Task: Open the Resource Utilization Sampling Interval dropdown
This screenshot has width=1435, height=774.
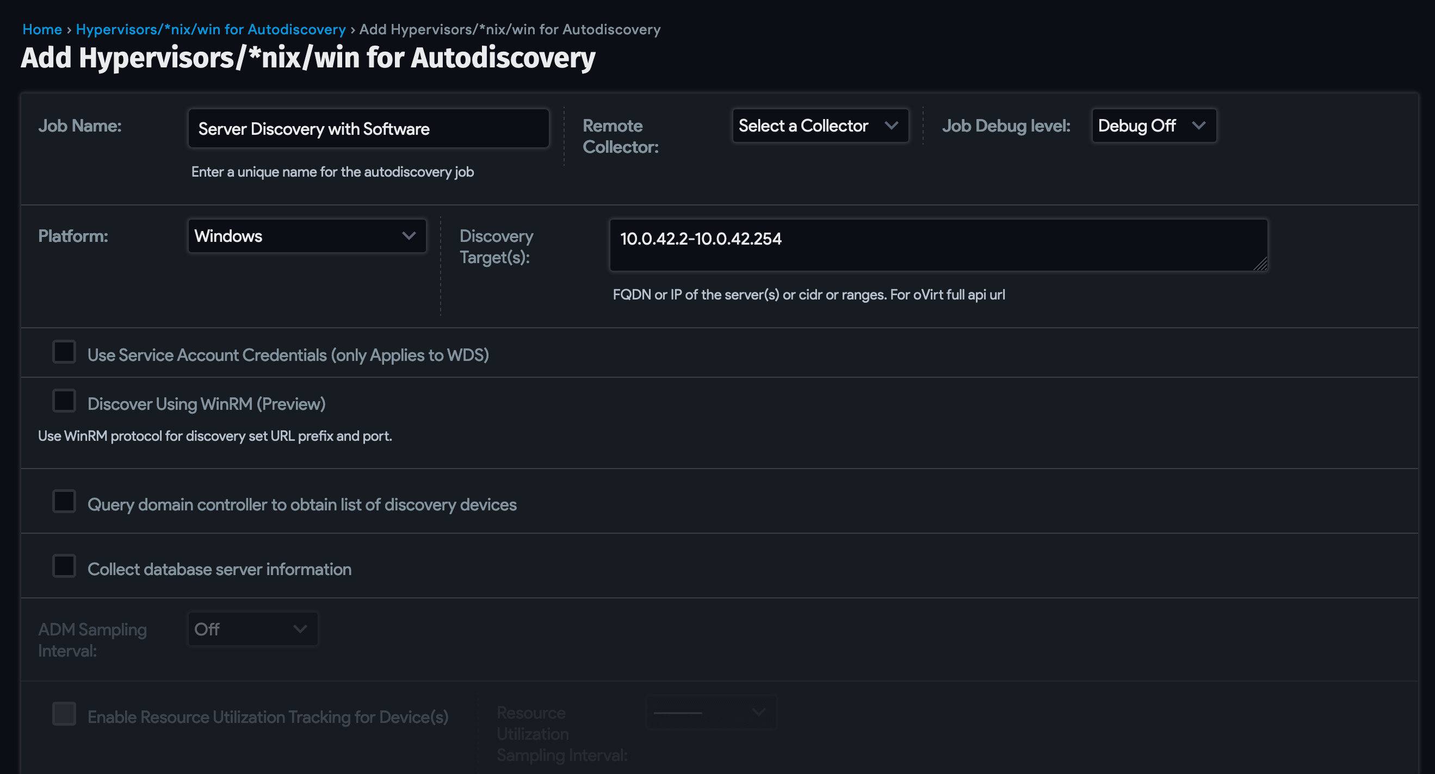Action: click(x=711, y=712)
